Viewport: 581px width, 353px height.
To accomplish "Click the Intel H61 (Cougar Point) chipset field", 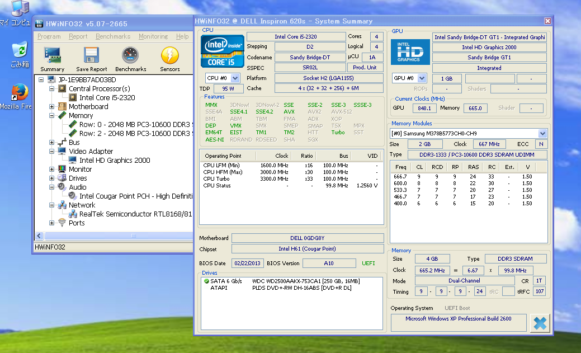I will 308,249.
